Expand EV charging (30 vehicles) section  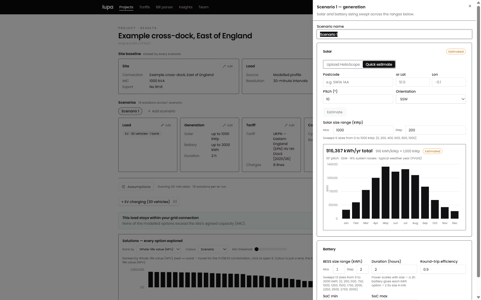coord(149,202)
